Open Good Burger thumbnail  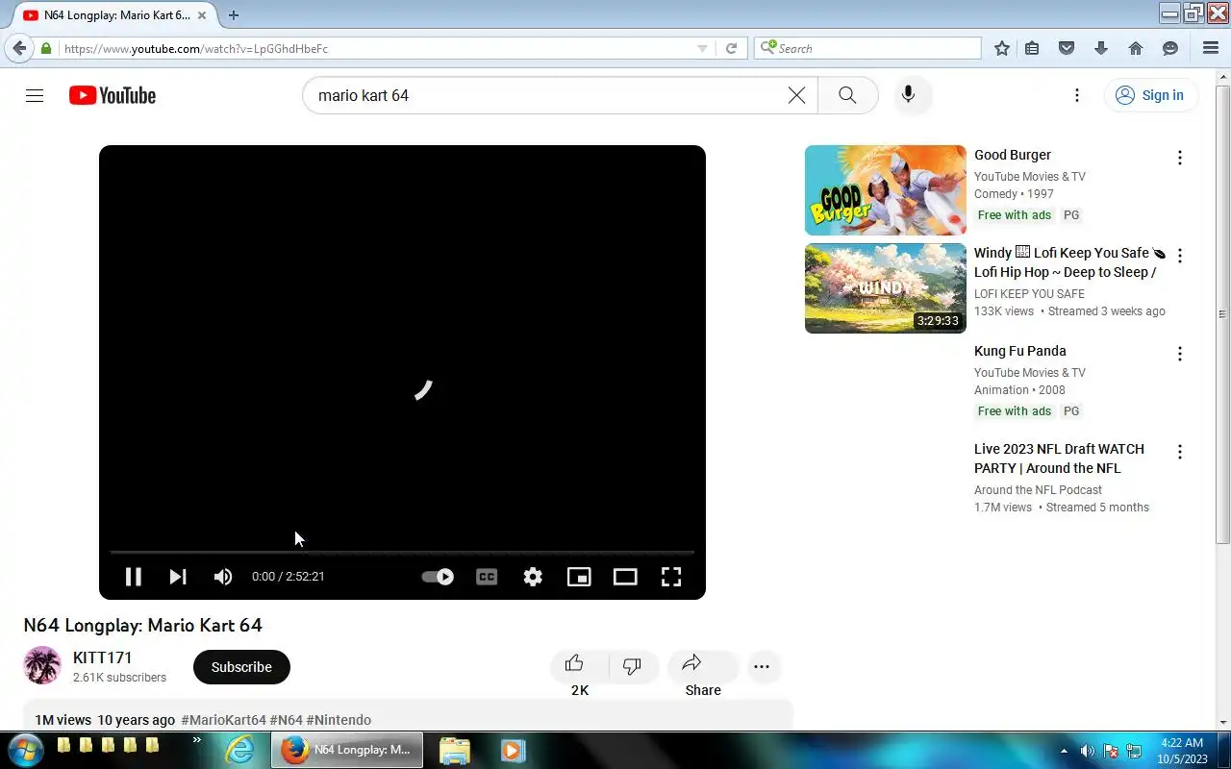coord(886,190)
